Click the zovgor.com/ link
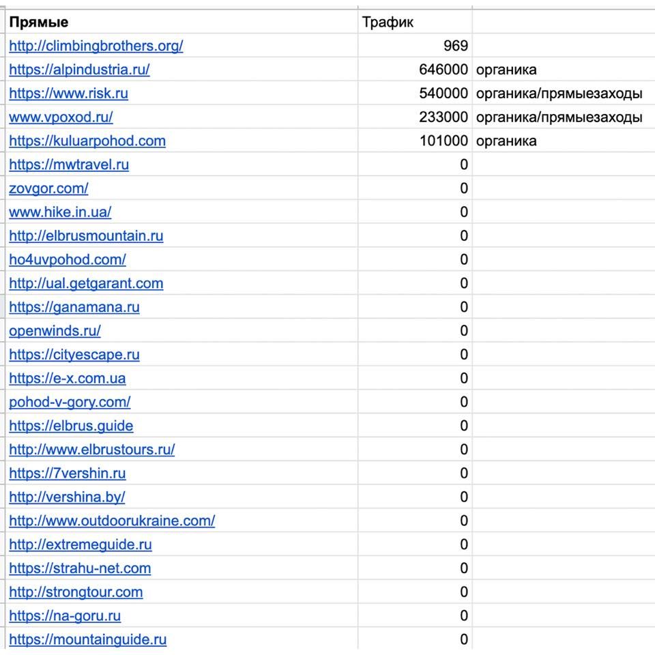 [x=48, y=188]
